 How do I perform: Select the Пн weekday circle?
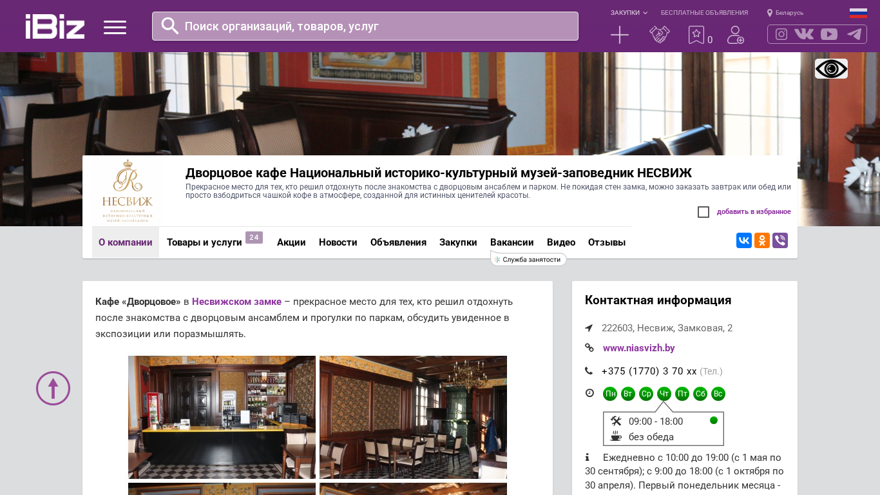tap(610, 394)
